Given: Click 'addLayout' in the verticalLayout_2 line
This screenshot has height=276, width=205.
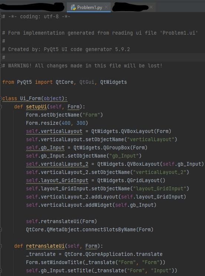Looking at the screenshot, I should [x=105, y=197].
